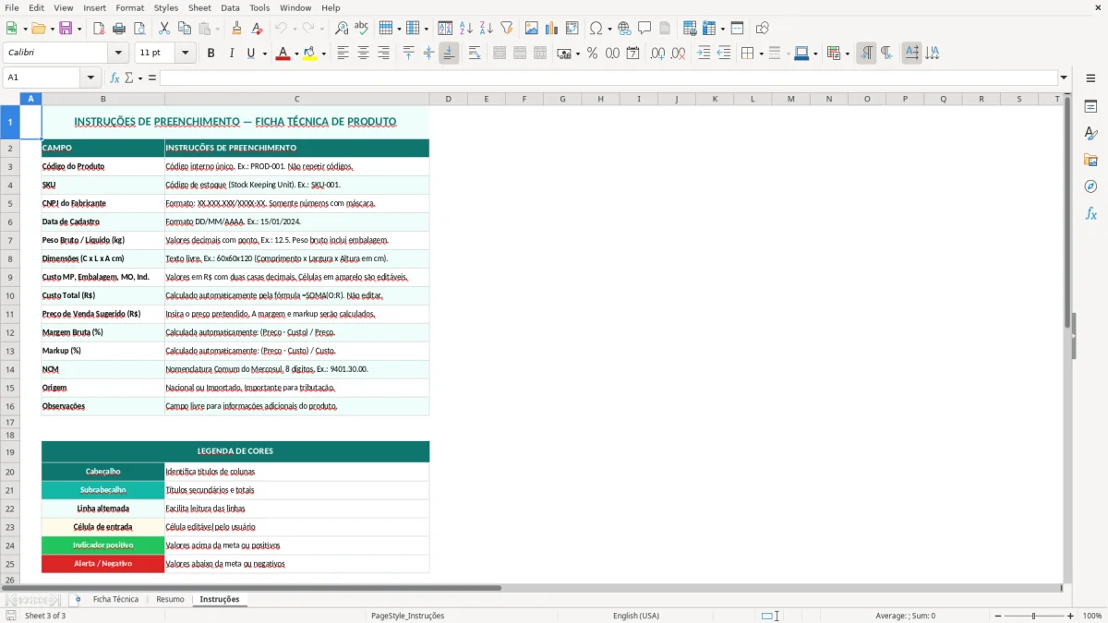
Task: Open the sidebar Gallery panel
Action: 1090,160
